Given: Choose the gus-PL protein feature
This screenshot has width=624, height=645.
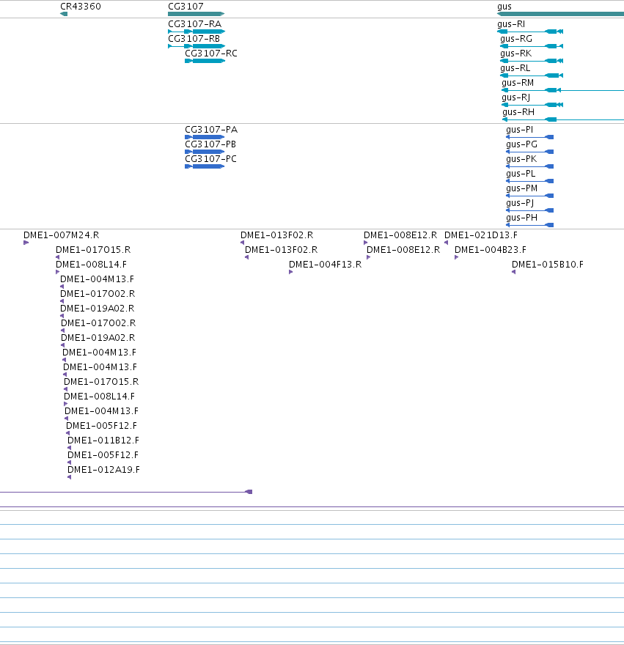Looking at the screenshot, I should [x=529, y=181].
